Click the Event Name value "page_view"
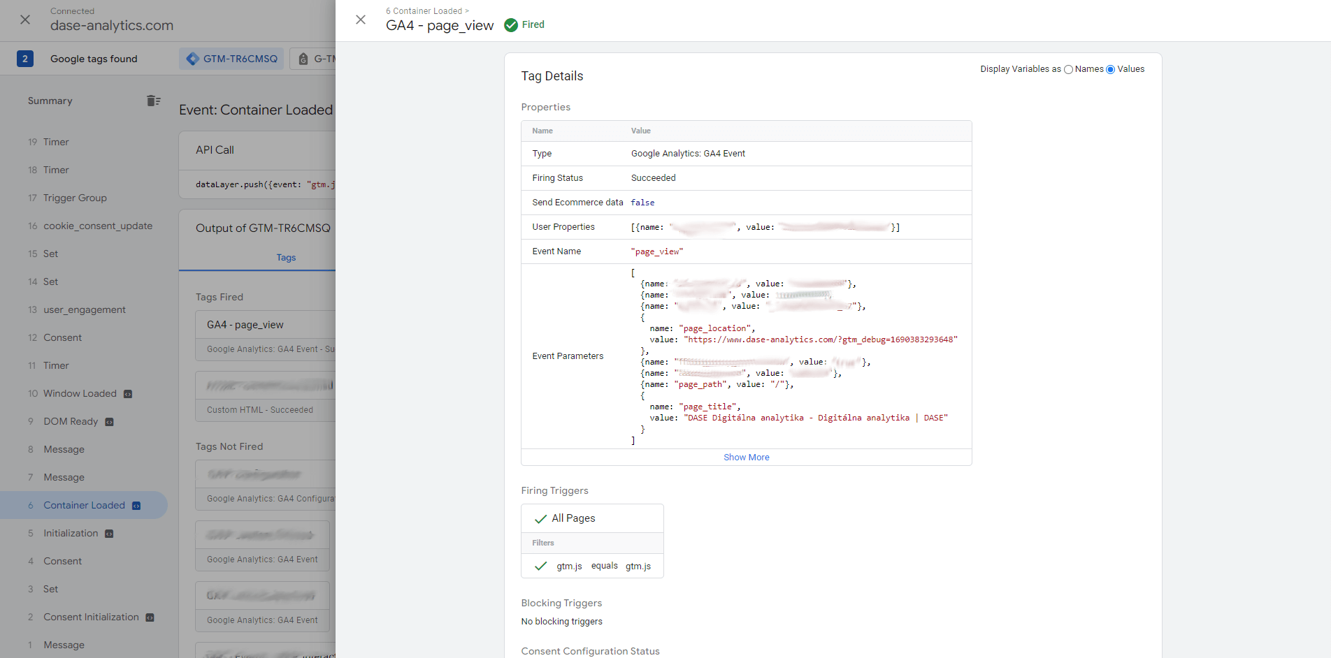This screenshot has height=658, width=1331. (x=657, y=251)
